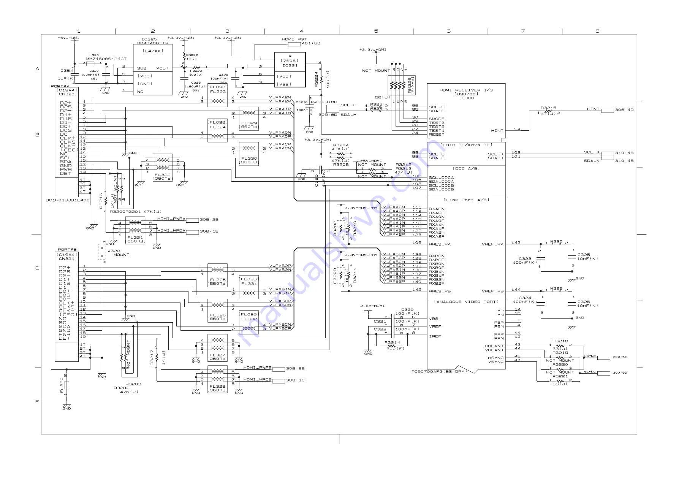
Task: Select the SCL_K output net label
Action: click(592, 152)
